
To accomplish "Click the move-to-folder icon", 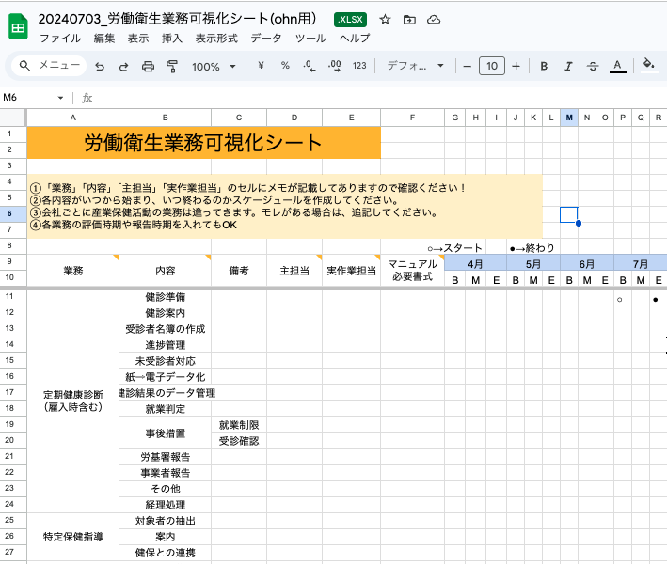I will tap(409, 20).
